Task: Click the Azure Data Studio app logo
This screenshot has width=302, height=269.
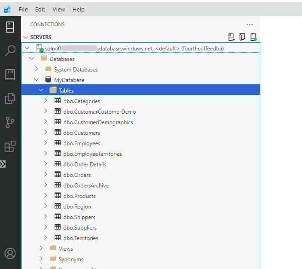Action: (x=7, y=9)
